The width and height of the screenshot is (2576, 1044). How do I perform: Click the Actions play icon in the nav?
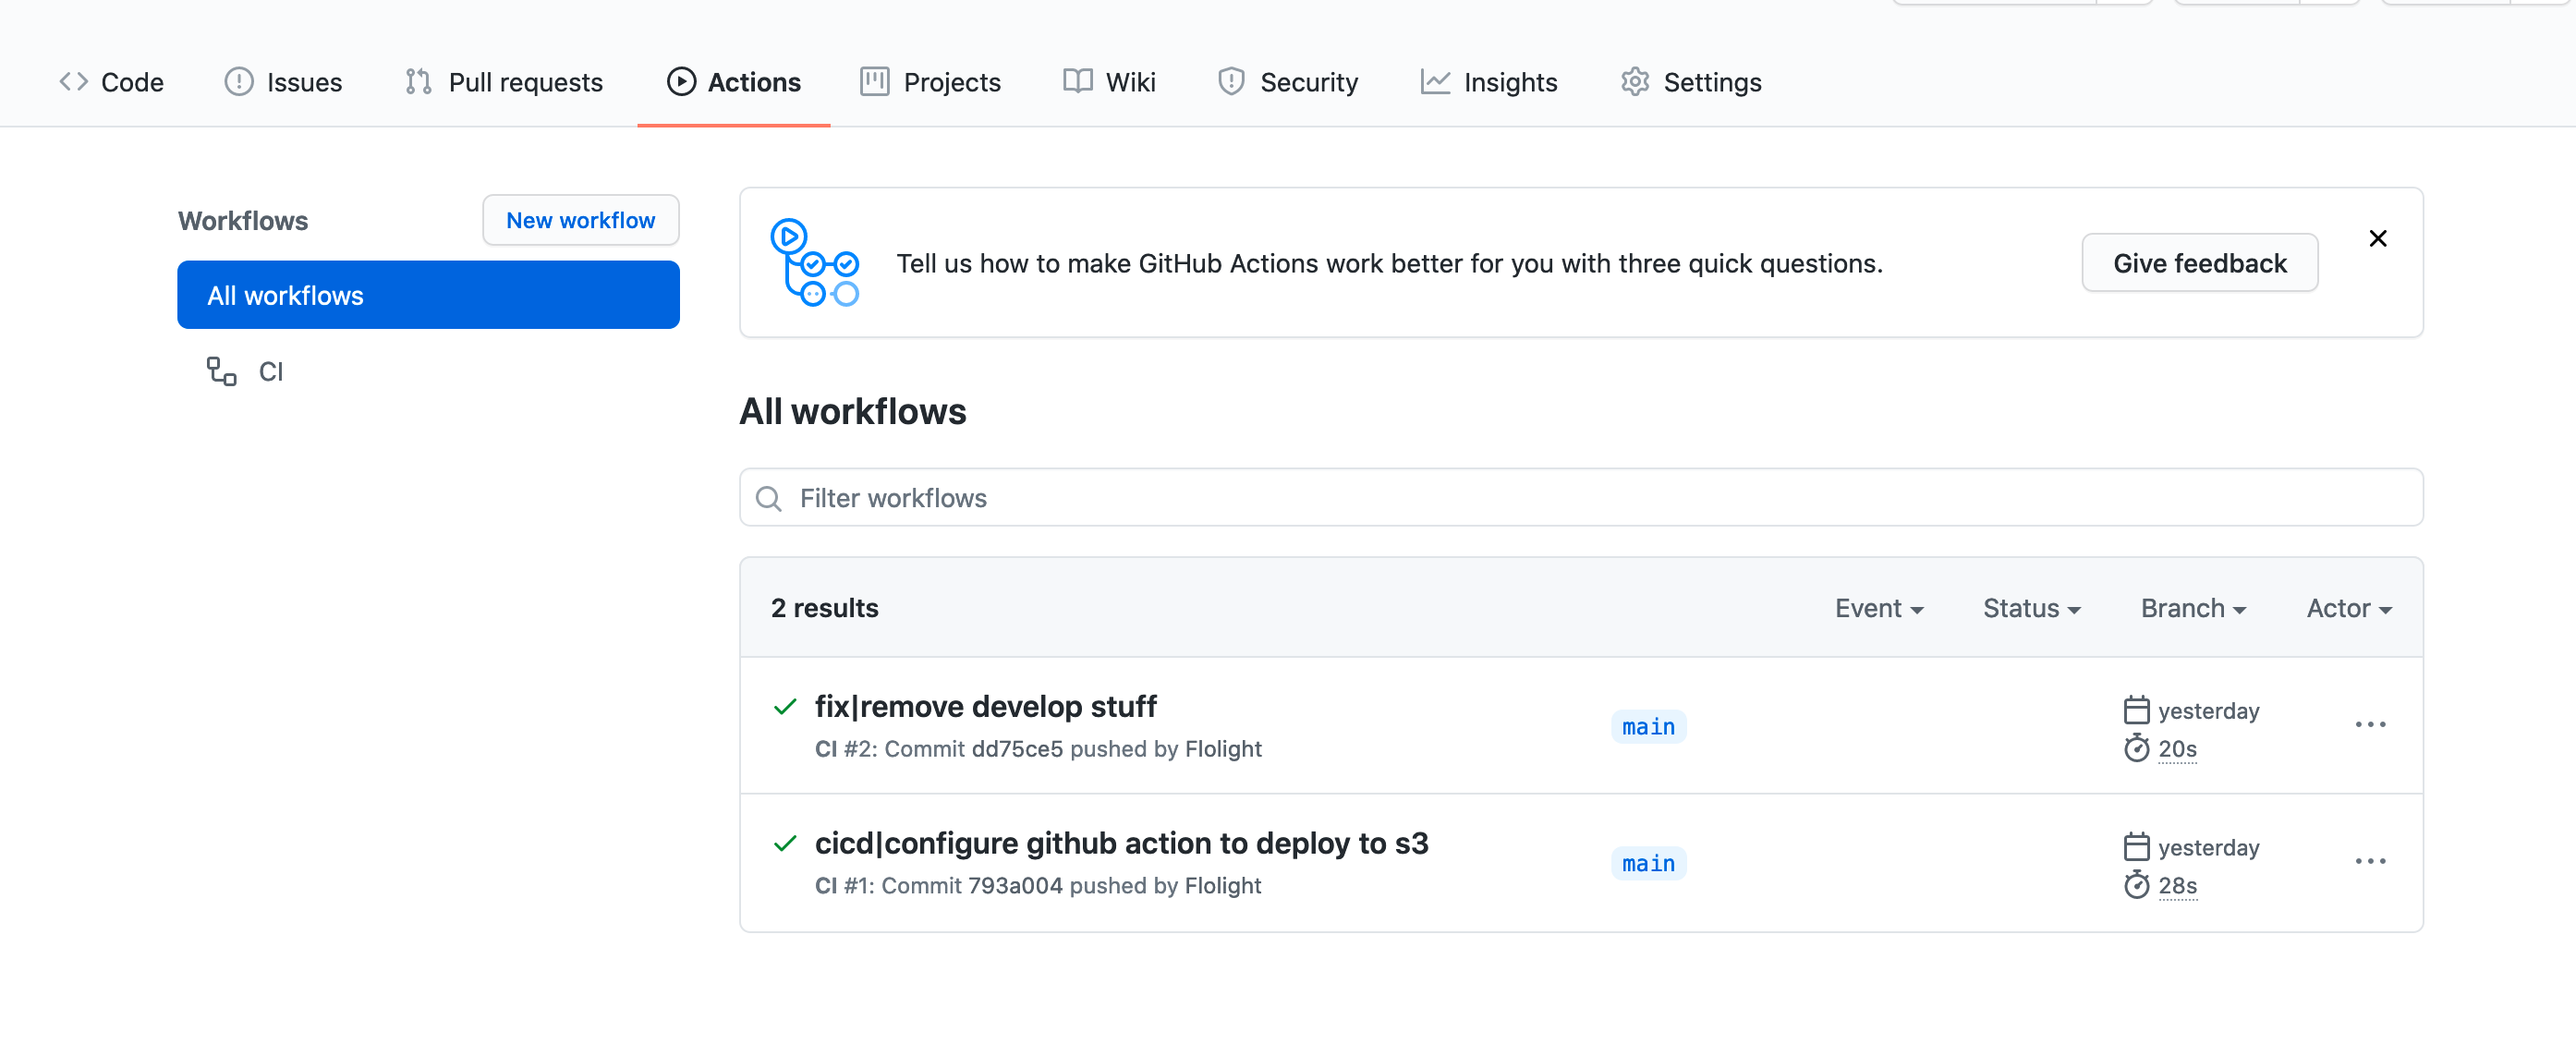point(681,82)
